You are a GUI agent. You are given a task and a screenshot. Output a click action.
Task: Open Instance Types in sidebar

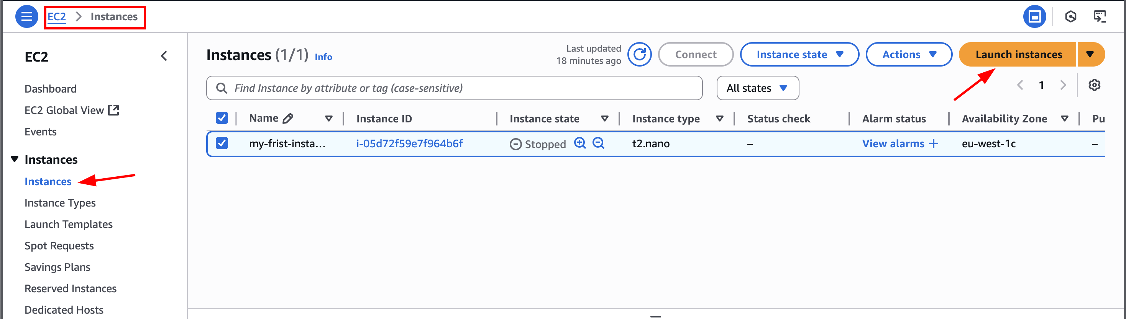(60, 203)
